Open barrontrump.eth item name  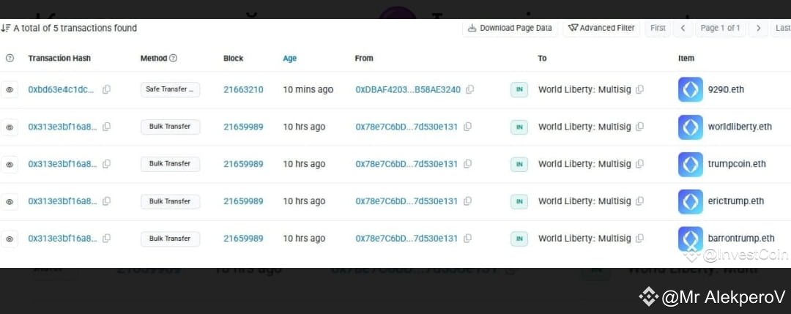tap(741, 239)
